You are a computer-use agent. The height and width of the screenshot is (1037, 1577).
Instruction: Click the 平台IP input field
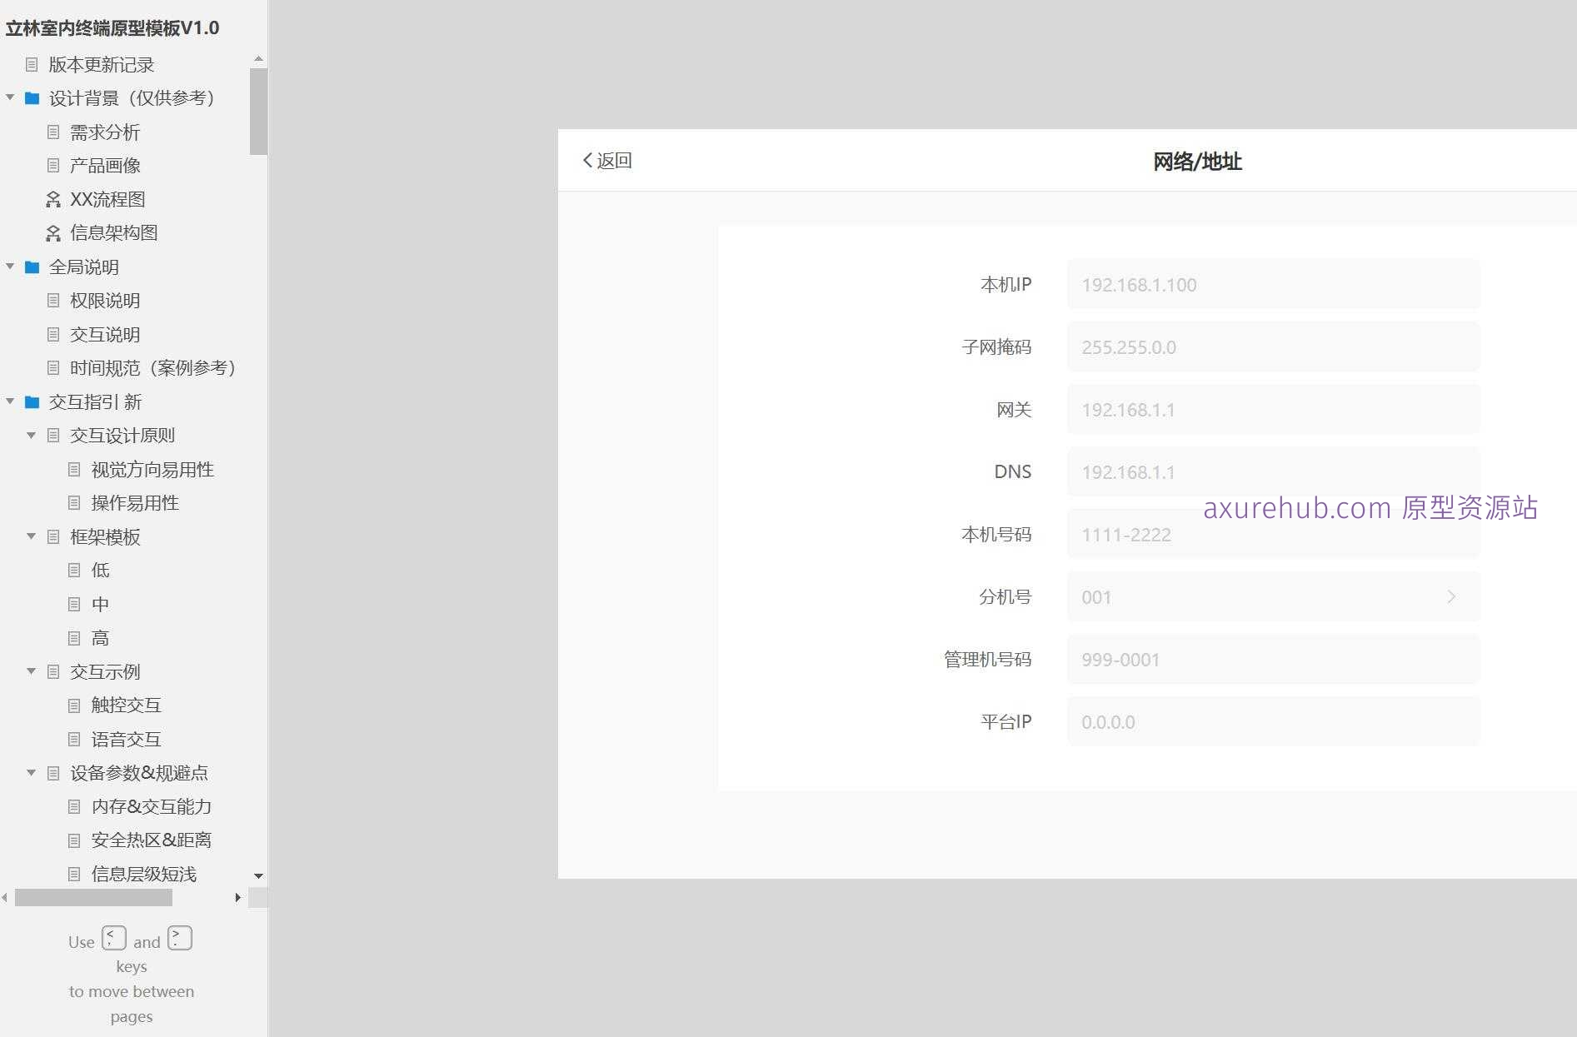(x=1273, y=721)
